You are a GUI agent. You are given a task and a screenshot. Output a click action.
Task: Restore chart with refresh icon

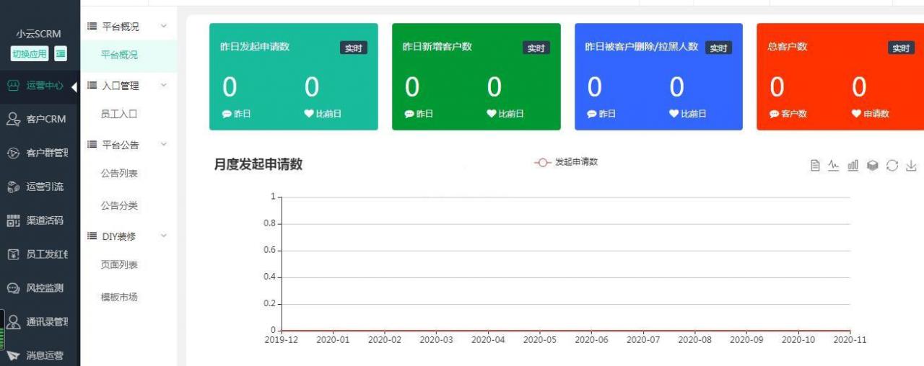click(892, 166)
